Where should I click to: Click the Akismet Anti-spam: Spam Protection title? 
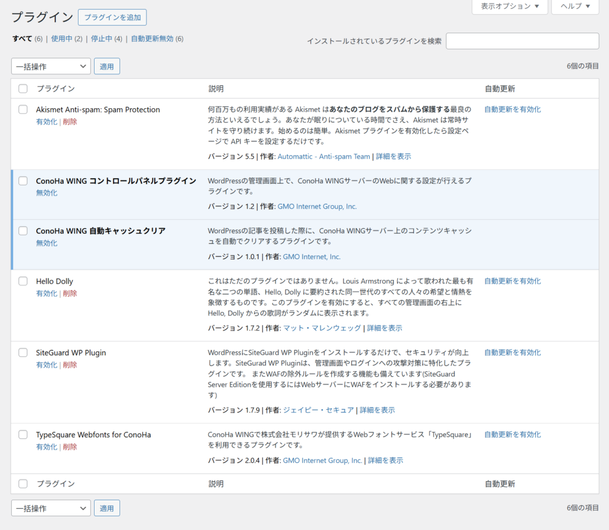pyautogui.click(x=98, y=110)
